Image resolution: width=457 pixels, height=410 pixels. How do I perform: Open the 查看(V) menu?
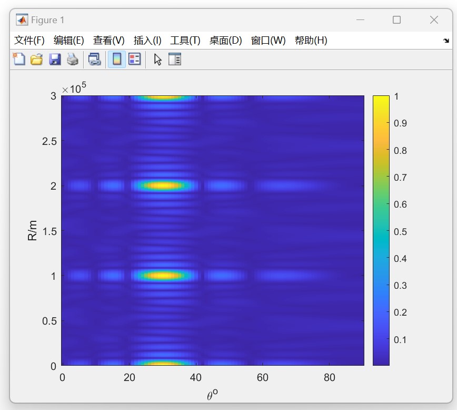click(108, 40)
